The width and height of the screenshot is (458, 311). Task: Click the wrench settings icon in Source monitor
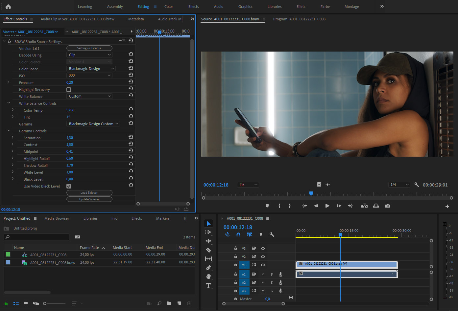[x=417, y=185]
